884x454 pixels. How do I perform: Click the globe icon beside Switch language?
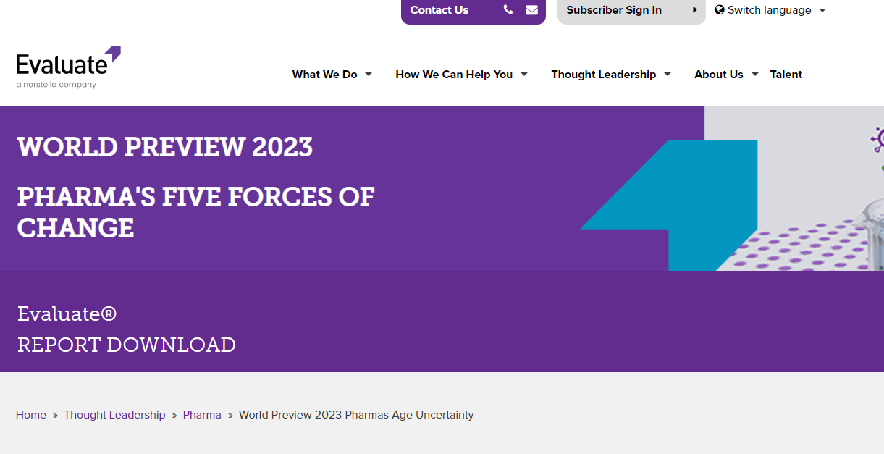click(720, 10)
